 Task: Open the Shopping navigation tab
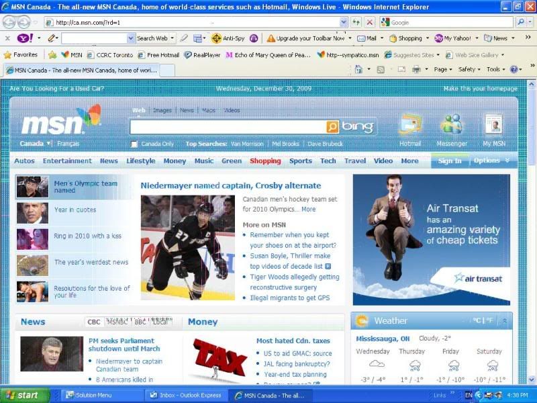[x=265, y=161]
